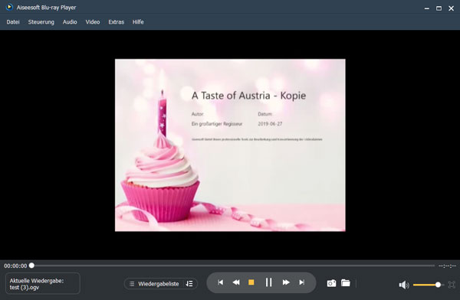Skip to previous track button
This screenshot has height=300, width=460.
[x=220, y=282]
